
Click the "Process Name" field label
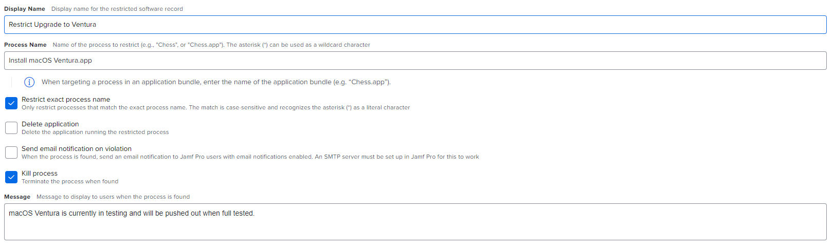(x=25, y=45)
